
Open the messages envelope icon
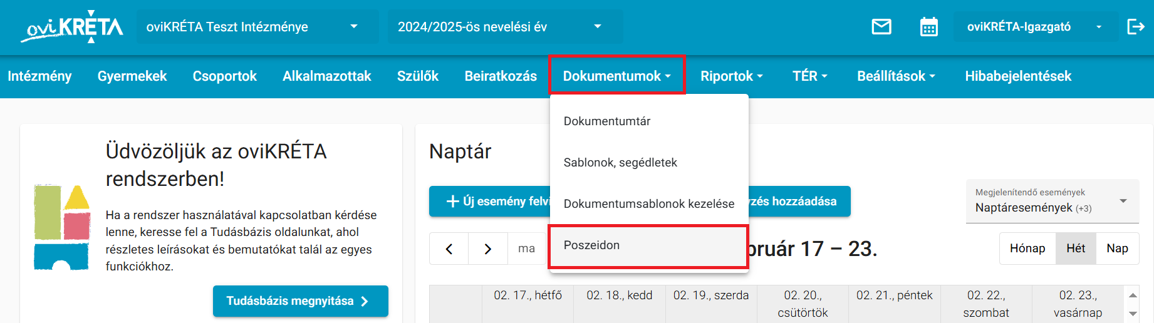click(881, 27)
